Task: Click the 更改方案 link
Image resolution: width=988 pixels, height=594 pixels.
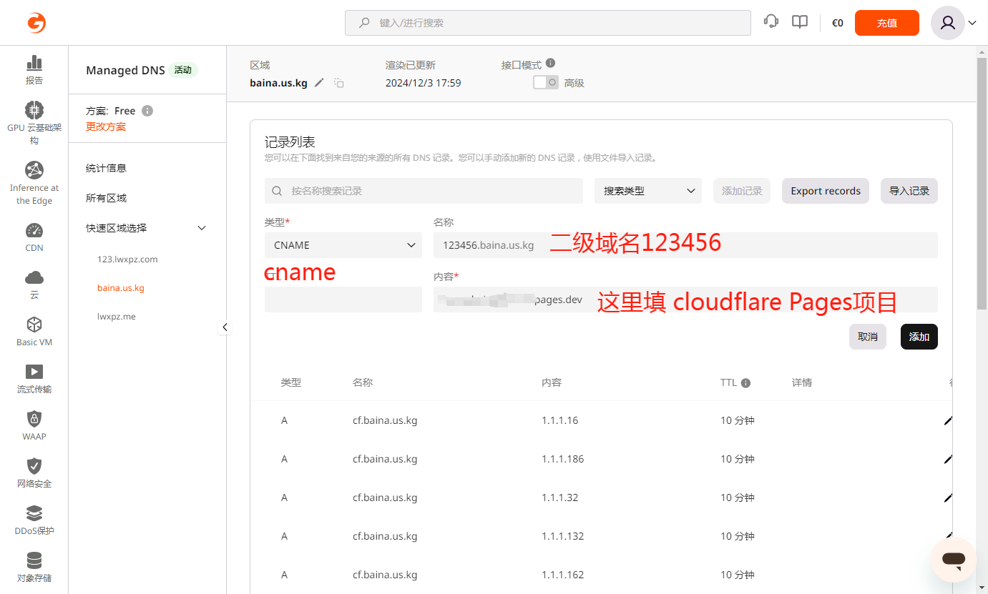Action: pyautogui.click(x=106, y=127)
